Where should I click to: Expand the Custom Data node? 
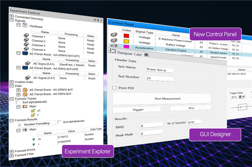click(11, 81)
